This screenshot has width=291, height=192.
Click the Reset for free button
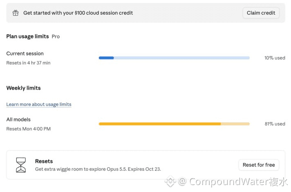(x=259, y=165)
